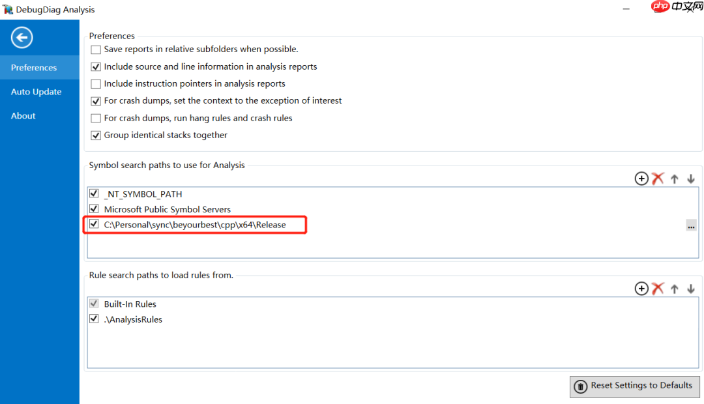The width and height of the screenshot is (704, 404).
Task: Open the About section
Action: tap(23, 116)
